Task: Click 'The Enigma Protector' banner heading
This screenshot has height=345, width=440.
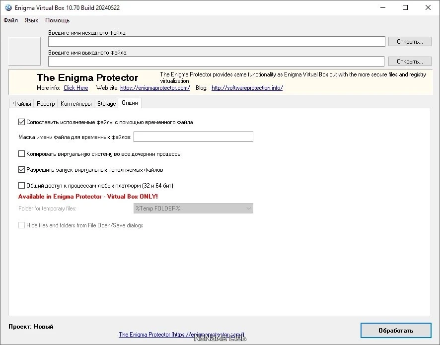Action: click(x=87, y=77)
